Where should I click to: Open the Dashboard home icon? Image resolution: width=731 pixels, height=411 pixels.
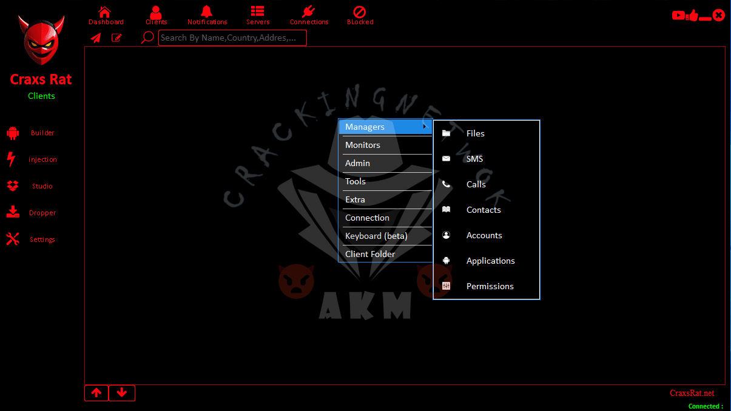(106, 12)
